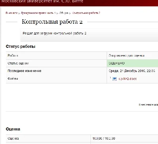Select the 'Статус оценки' row label
158x144 pixels.
(x=18, y=63)
